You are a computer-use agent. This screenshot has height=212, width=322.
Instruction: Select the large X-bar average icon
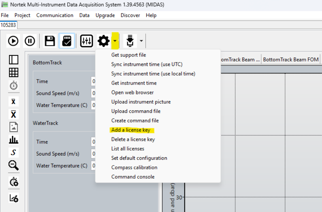pyautogui.click(x=14, y=114)
